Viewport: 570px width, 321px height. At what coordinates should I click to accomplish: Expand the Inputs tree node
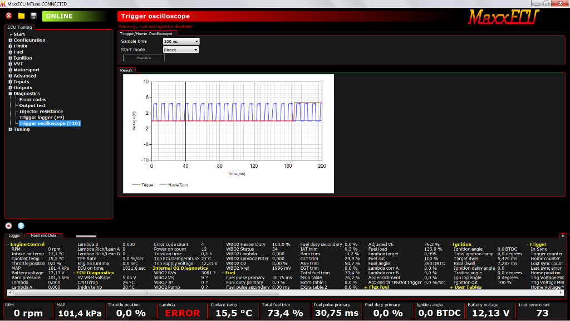click(x=10, y=82)
